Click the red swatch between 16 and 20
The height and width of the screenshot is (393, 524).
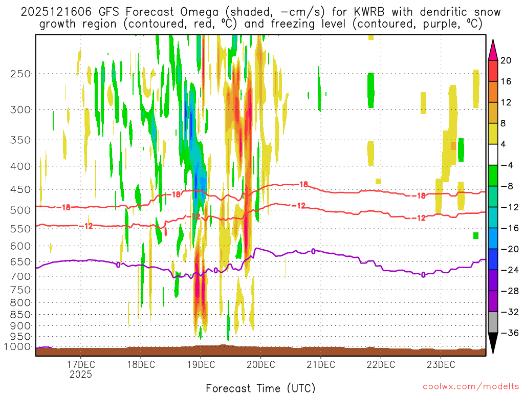click(x=493, y=71)
